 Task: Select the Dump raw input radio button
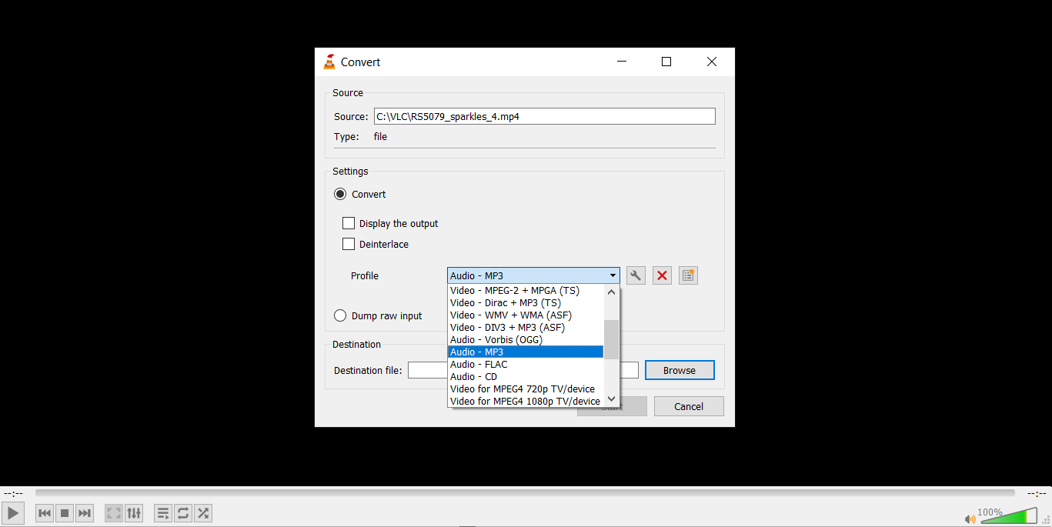[340, 316]
